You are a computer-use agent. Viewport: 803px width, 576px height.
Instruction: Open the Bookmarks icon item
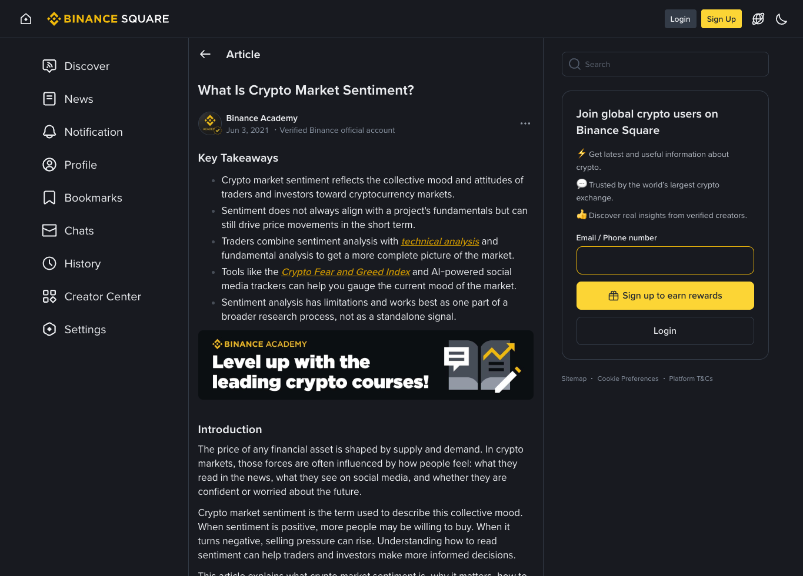(49, 197)
